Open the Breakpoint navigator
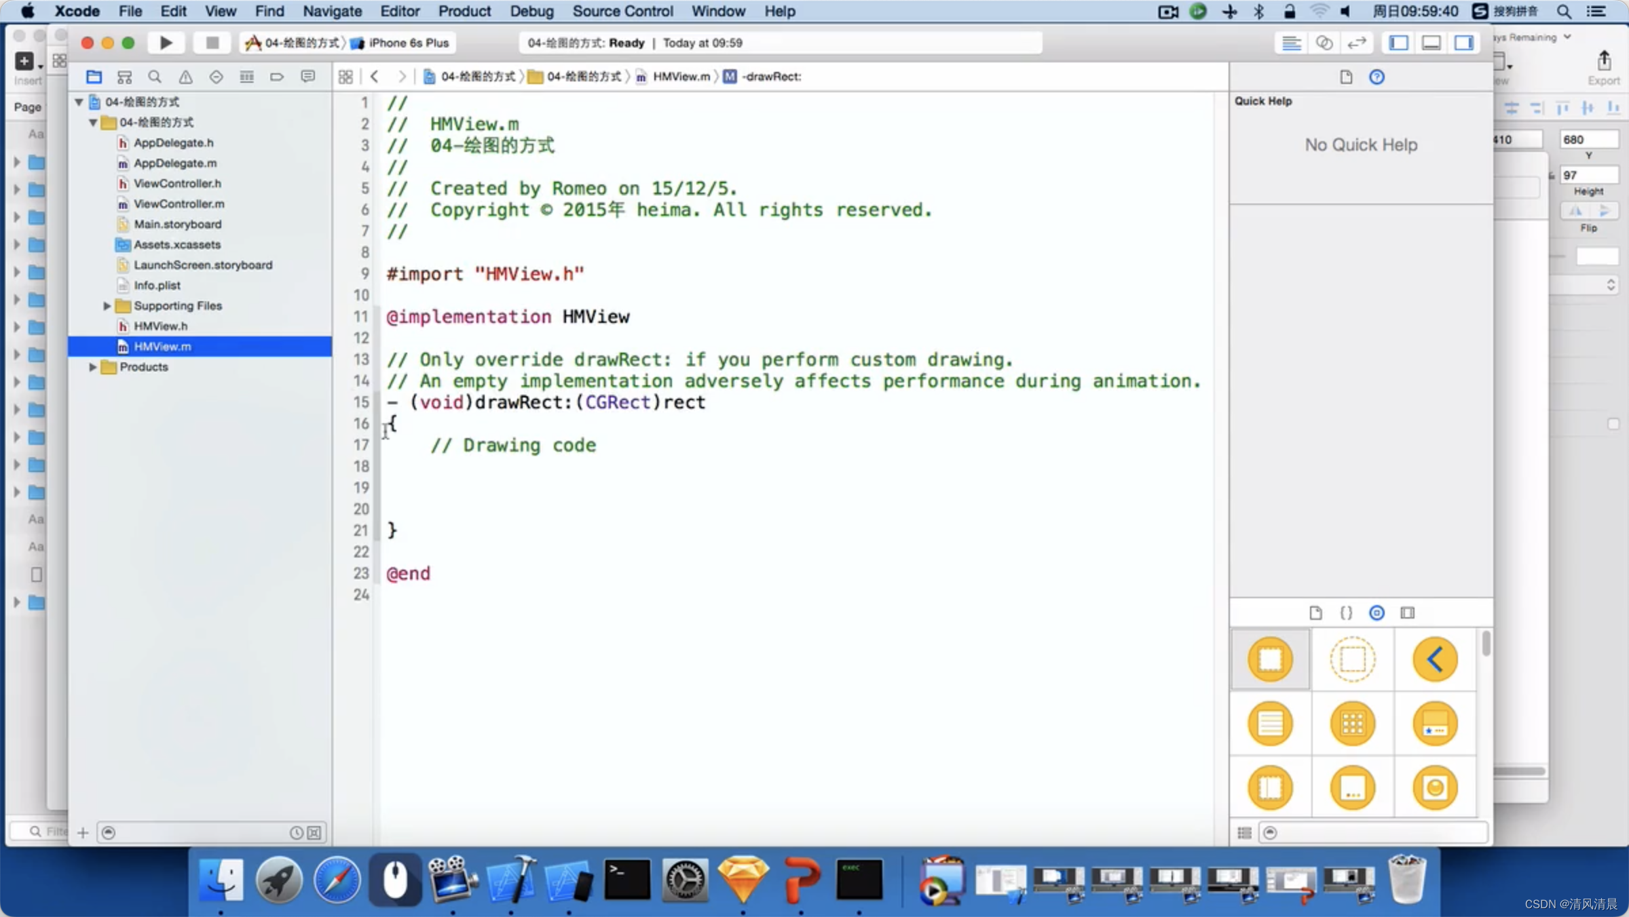 pyautogui.click(x=277, y=77)
